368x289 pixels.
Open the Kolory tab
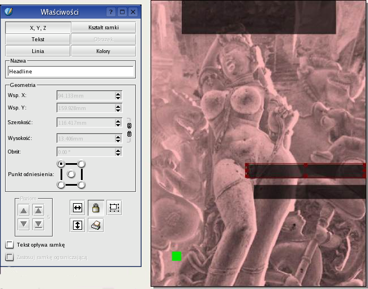point(104,51)
